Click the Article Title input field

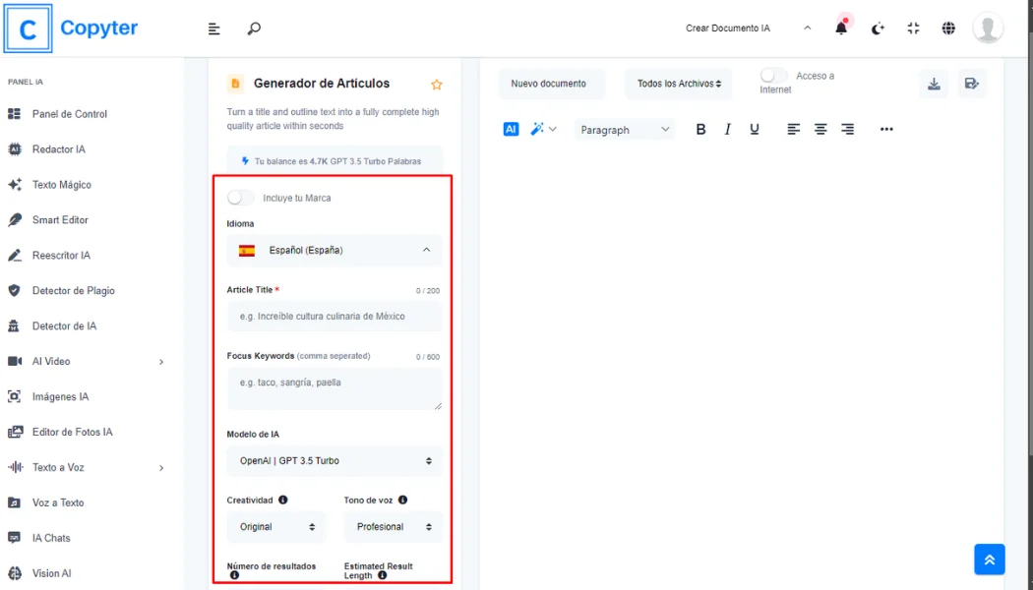coord(334,317)
